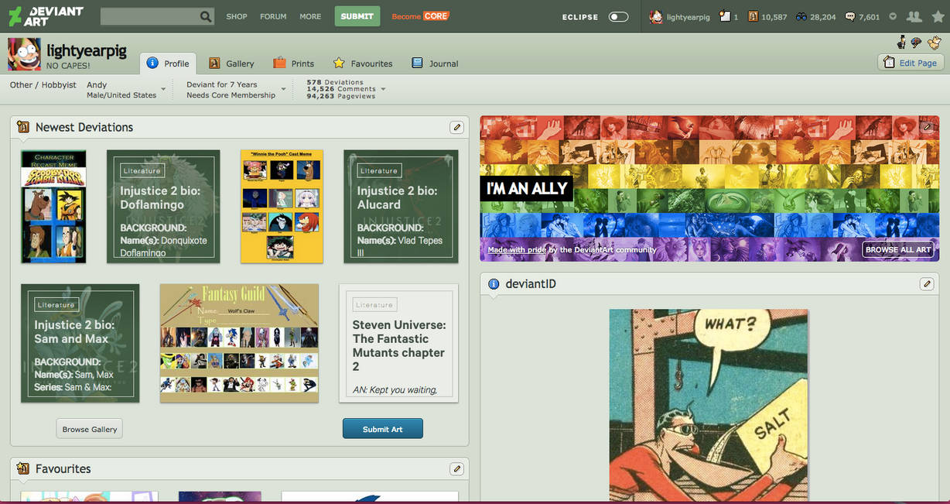Image resolution: width=950 pixels, height=504 pixels.
Task: Click Become Core link
Action: pyautogui.click(x=420, y=16)
